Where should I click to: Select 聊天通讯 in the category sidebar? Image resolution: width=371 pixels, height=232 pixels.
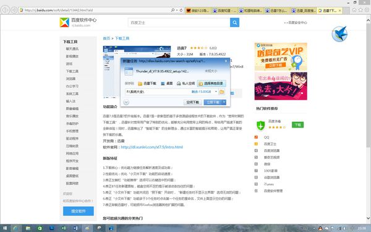click(x=72, y=49)
